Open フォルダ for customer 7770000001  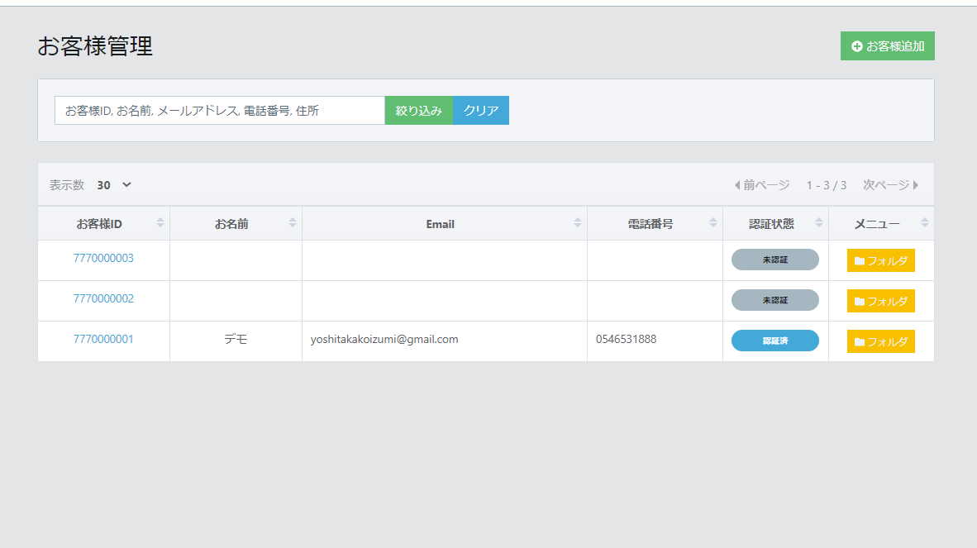(x=880, y=341)
